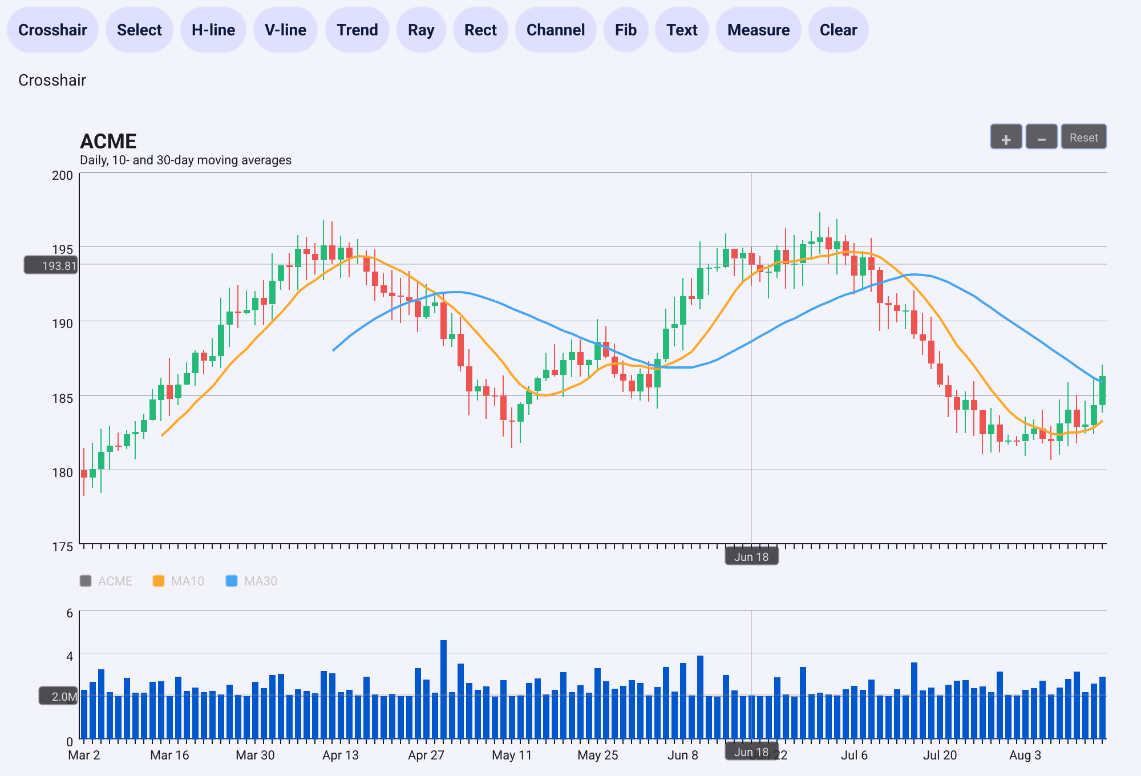Click the Apr 27 date axis label
1141x776 pixels.
click(x=426, y=755)
